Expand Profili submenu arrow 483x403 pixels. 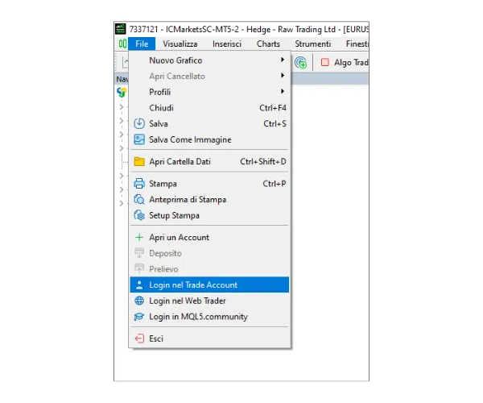[x=283, y=91]
